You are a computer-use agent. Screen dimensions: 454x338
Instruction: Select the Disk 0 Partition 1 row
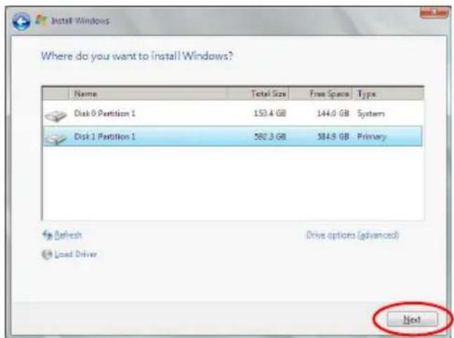[x=233, y=113]
